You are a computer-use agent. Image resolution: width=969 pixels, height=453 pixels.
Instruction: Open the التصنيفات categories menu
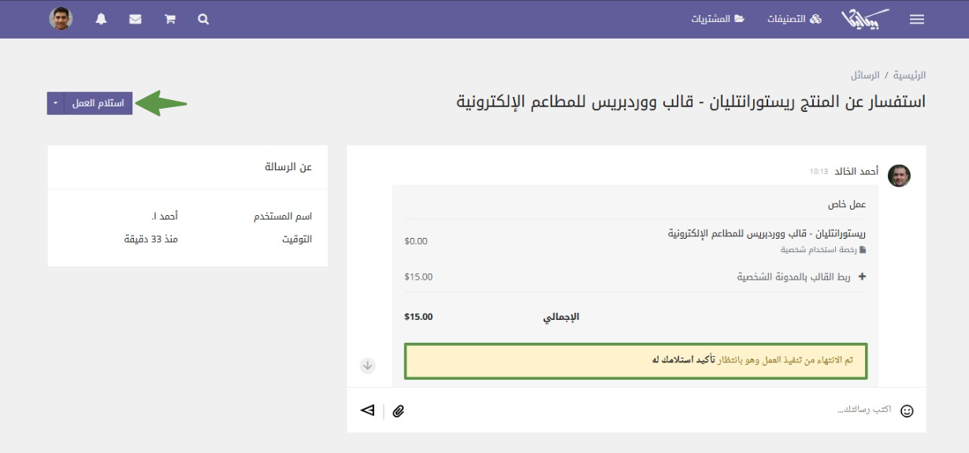[794, 19]
